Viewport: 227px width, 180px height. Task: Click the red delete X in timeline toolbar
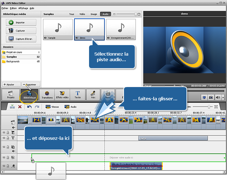[20, 107]
